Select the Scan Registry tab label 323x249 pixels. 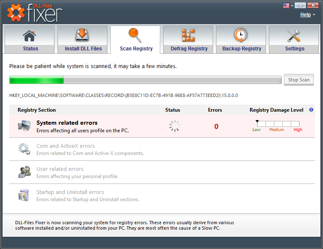[x=136, y=49]
